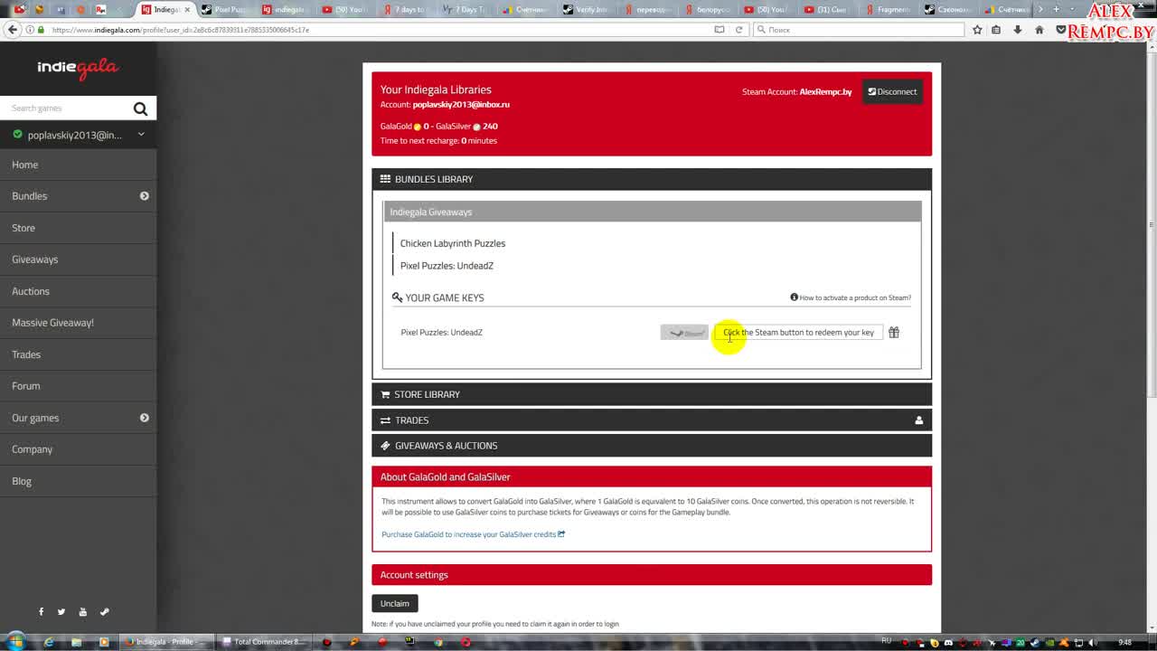Open Store in the sidebar
The height and width of the screenshot is (651, 1157).
point(24,228)
